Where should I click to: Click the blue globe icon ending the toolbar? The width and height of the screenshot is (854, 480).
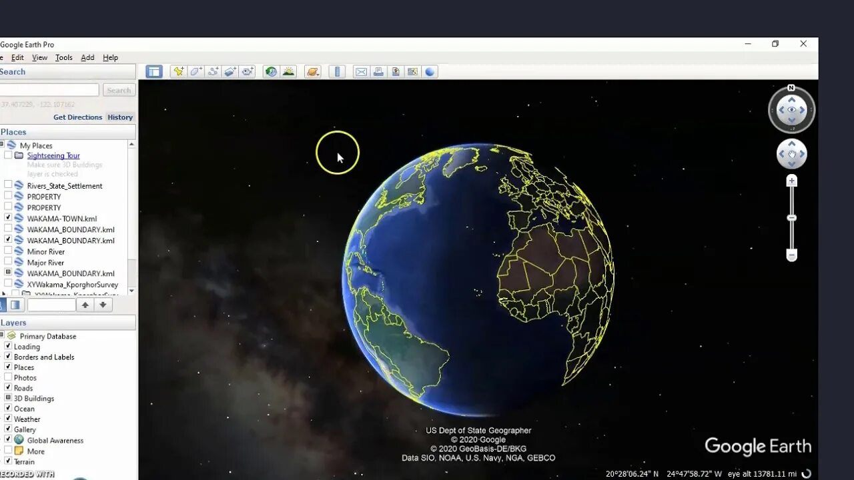point(430,72)
